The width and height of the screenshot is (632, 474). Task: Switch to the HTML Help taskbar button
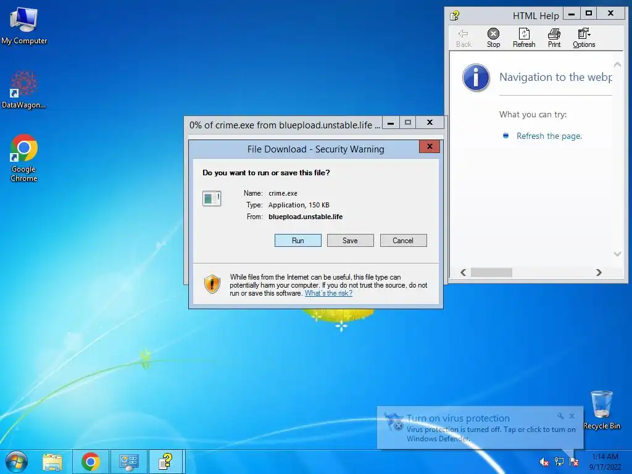coord(166,462)
